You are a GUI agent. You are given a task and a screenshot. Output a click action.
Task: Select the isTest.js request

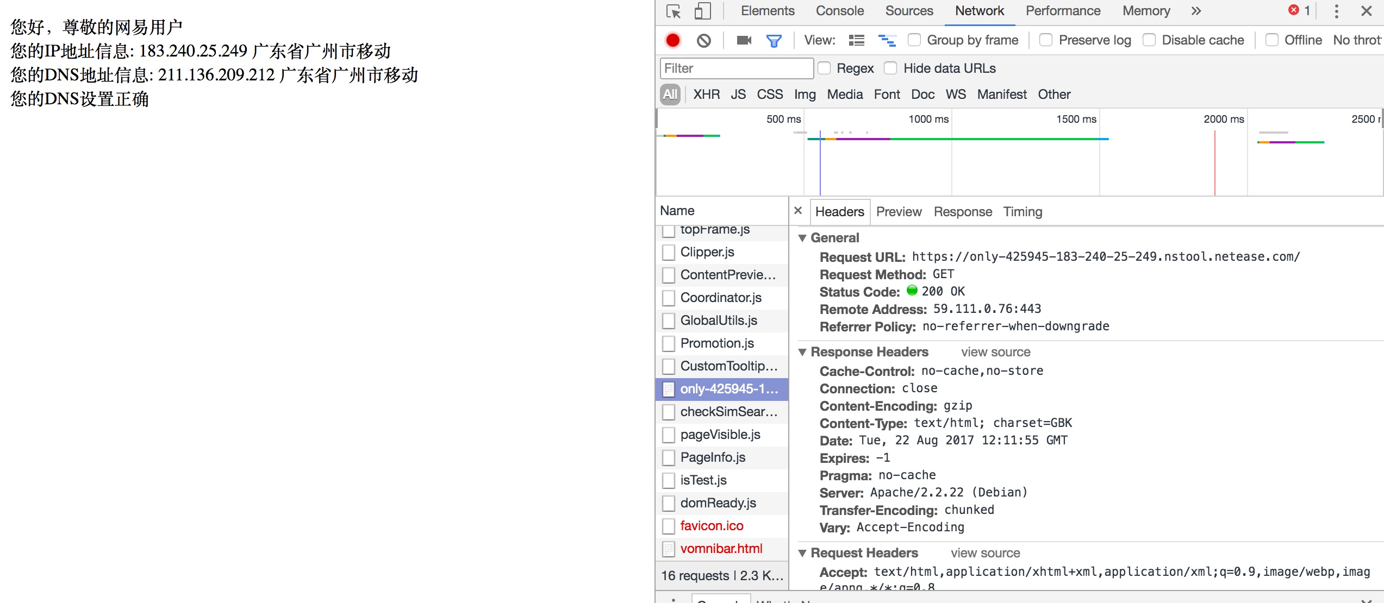tap(722, 480)
